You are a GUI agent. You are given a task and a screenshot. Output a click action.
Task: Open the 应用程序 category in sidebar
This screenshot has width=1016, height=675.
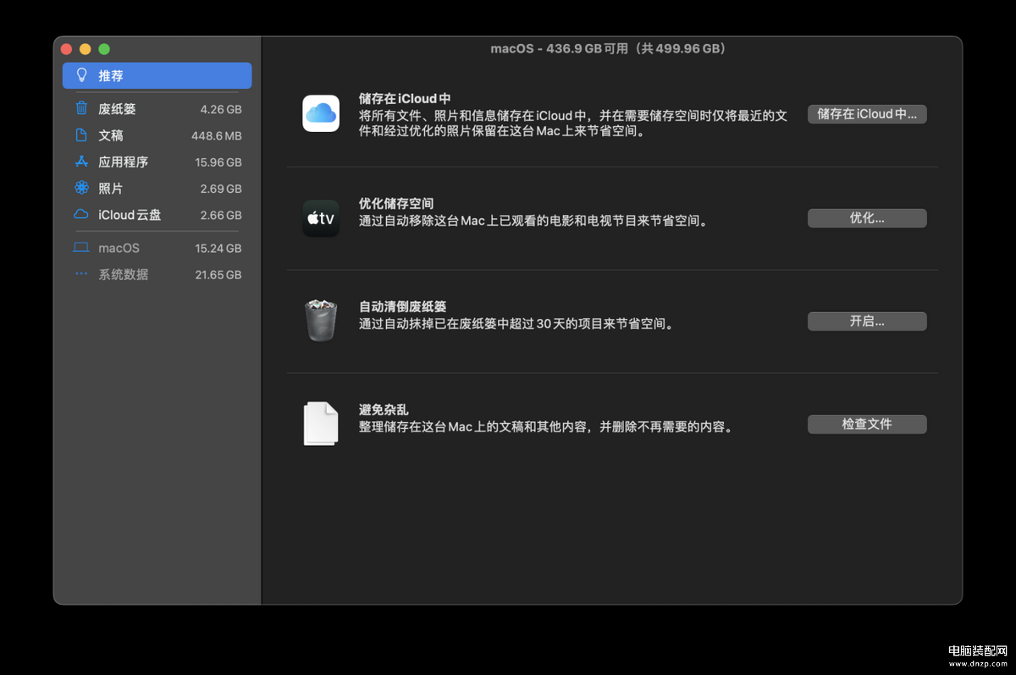[157, 162]
